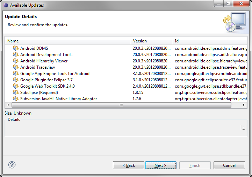The width and height of the screenshot is (252, 177).
Task: Close the Available Updates window
Action: tap(241, 4)
